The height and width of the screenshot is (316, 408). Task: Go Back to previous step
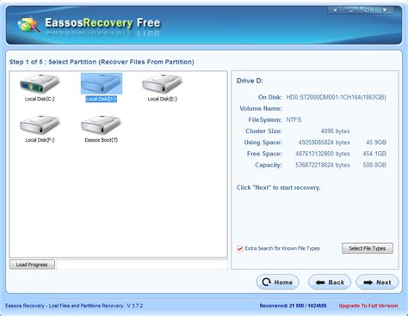330,283
